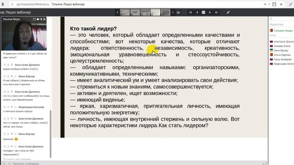Select the third slide thumbnail

(145, 12)
